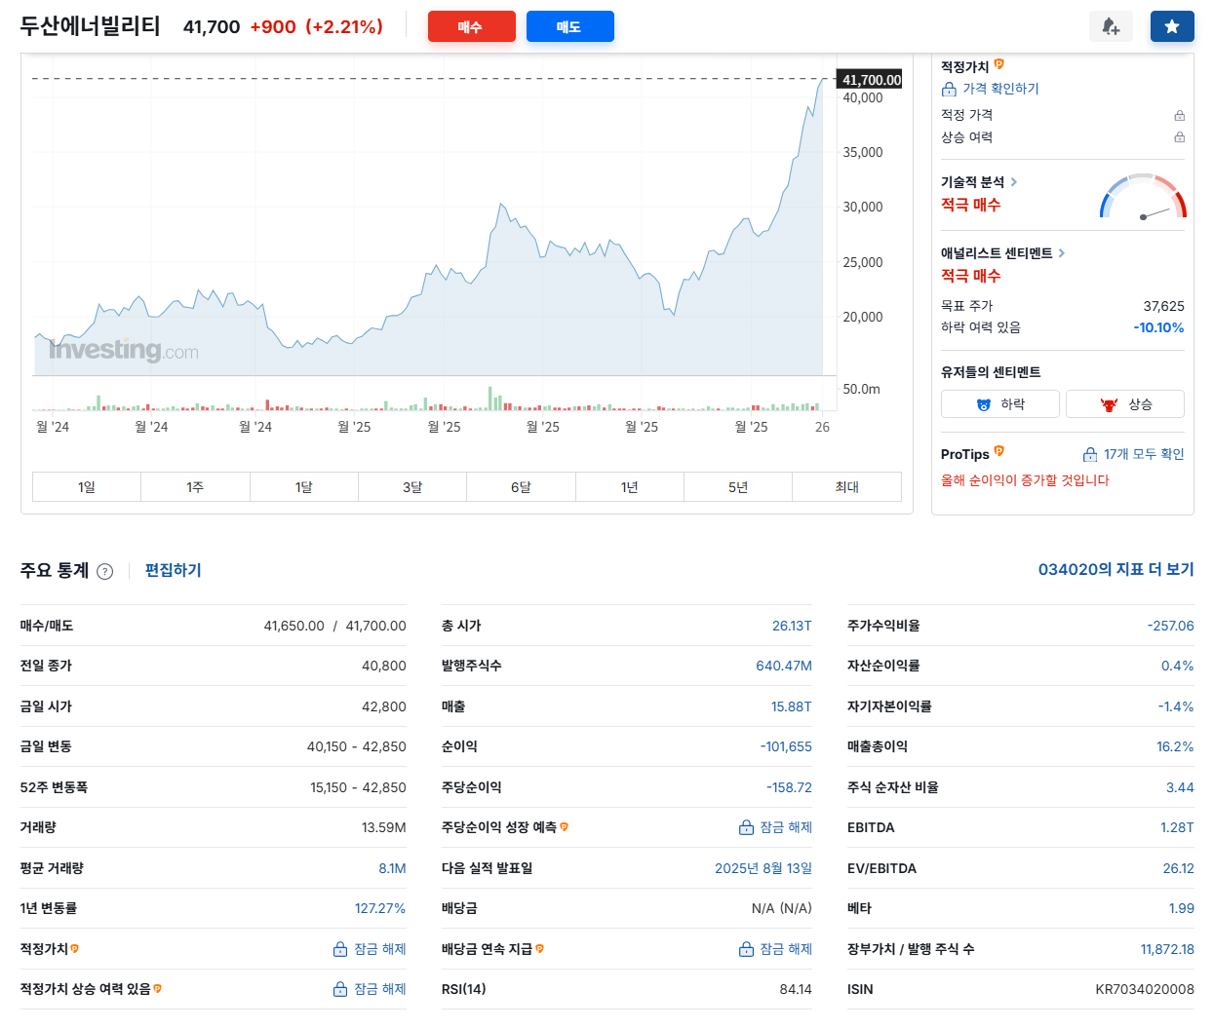
Task: Click the red 매수 buy button
Action: coord(471,26)
